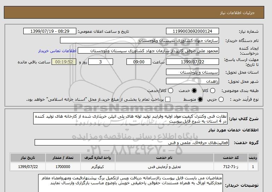Click the کد خدمت column header
The image size is (272, 192).
231,157
